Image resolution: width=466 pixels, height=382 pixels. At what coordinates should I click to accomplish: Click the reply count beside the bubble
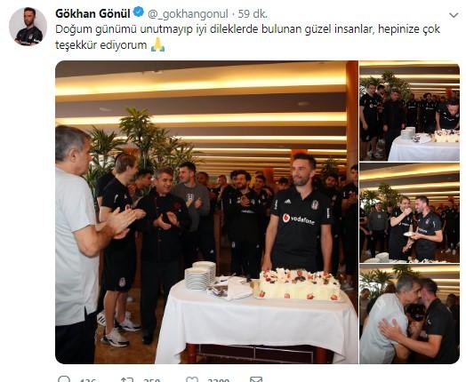coord(88,380)
